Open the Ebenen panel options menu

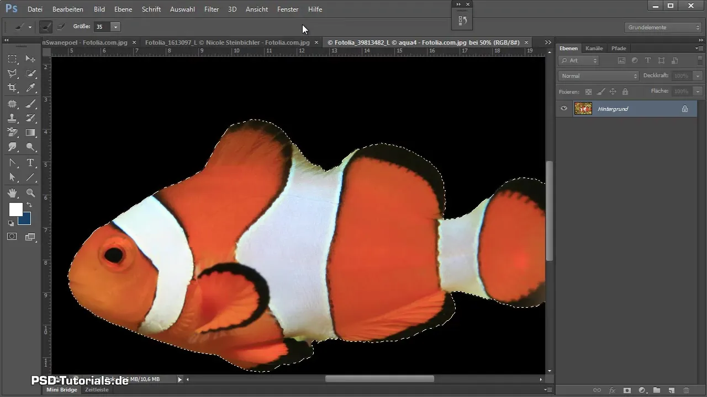[699, 49]
